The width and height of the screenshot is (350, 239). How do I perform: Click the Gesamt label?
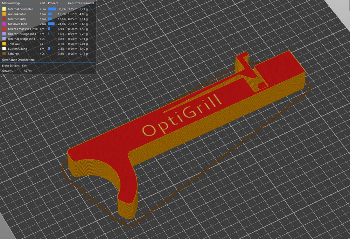[8, 71]
